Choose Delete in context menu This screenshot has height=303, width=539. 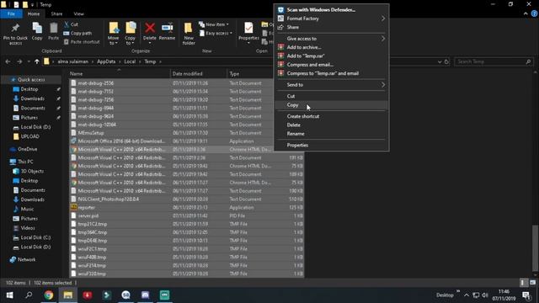(332, 125)
